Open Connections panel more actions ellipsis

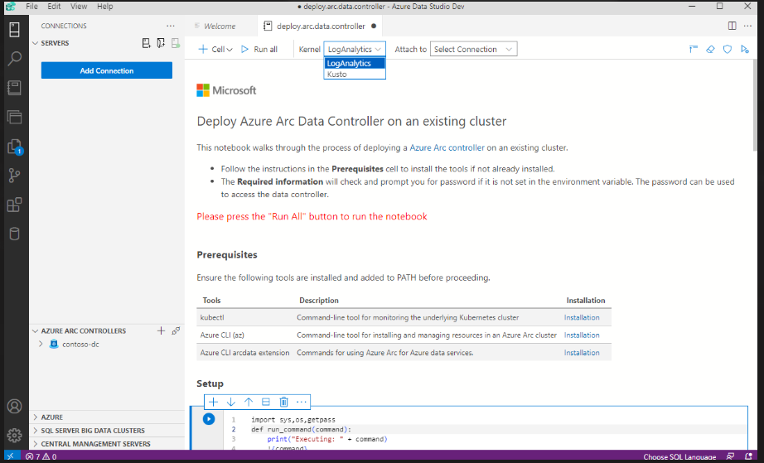click(170, 26)
